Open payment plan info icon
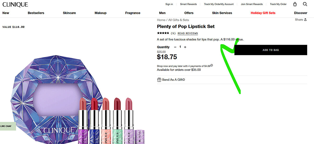The width and height of the screenshot is (314, 144). [212, 66]
